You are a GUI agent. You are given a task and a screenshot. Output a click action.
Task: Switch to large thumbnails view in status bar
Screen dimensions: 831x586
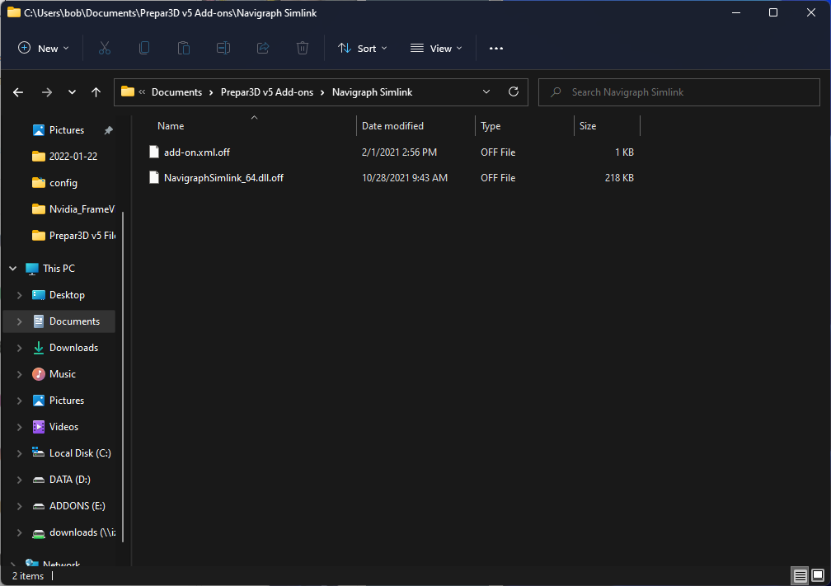tap(818, 575)
